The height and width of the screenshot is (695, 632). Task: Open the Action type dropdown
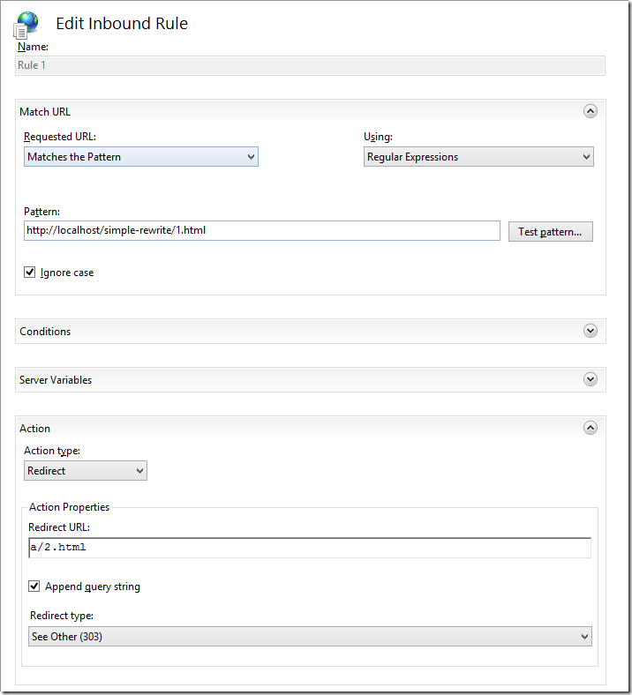tap(86, 471)
